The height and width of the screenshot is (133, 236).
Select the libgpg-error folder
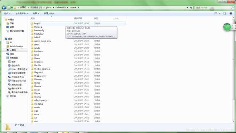pyautogui.click(x=40, y=76)
